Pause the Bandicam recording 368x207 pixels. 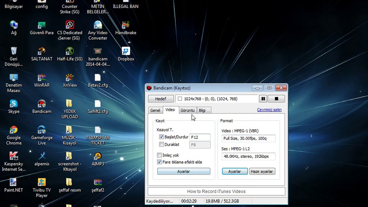[263, 99]
